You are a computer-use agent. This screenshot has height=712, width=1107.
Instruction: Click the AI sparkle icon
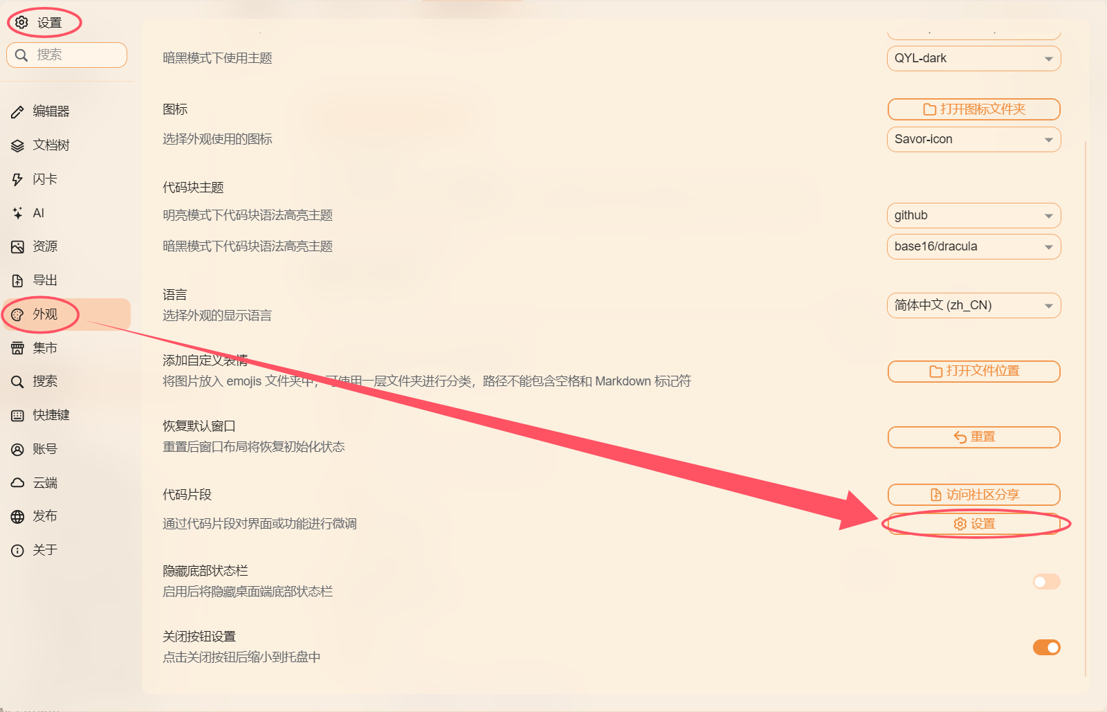point(17,213)
